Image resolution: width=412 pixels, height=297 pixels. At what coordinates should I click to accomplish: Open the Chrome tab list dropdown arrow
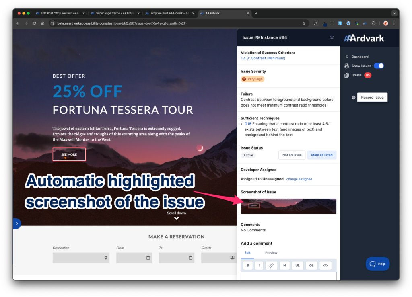tap(394, 13)
